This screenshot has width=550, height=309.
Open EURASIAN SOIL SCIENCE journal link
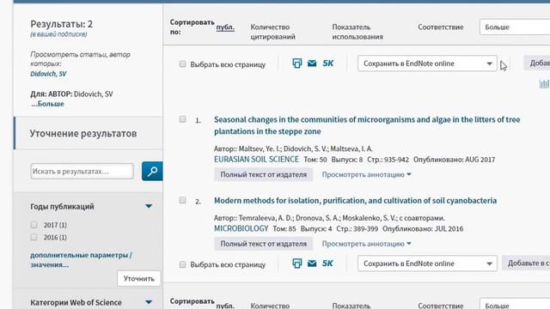click(256, 160)
